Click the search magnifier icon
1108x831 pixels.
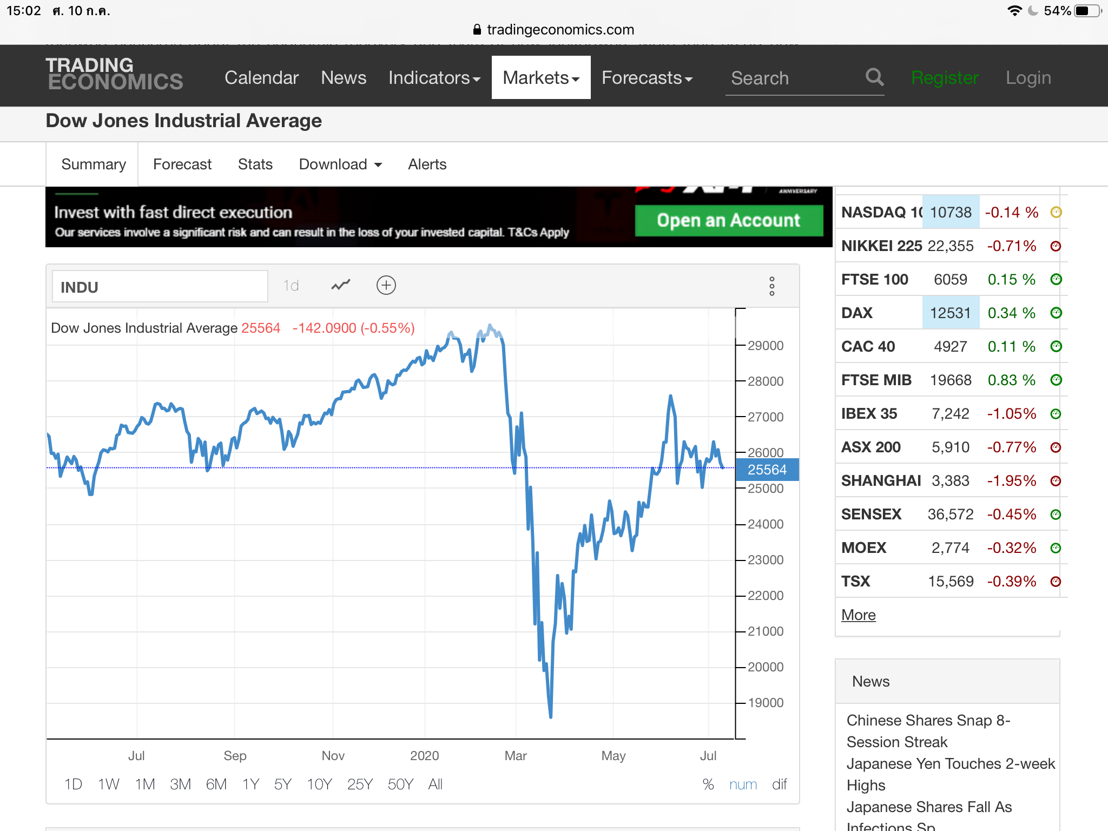click(x=874, y=77)
